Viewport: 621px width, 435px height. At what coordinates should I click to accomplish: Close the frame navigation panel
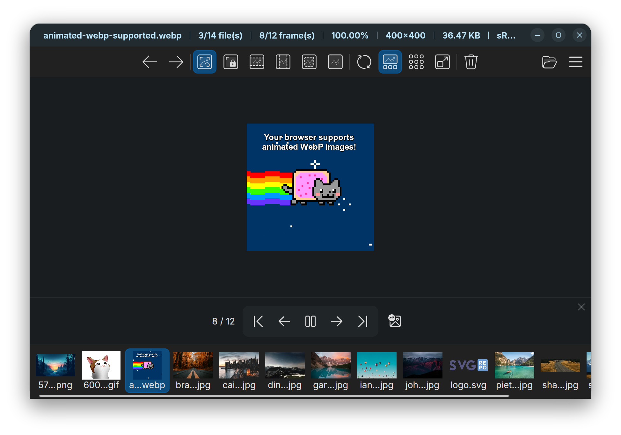click(x=581, y=307)
